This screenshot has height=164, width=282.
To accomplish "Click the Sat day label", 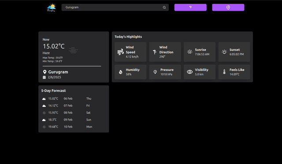I will point(88,113).
